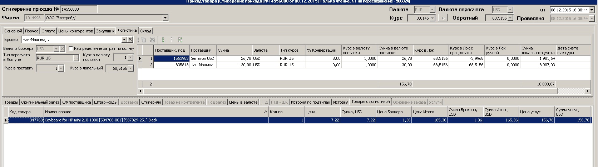Screen dimensions: 598x167
Task: Expand the Брокер dropdown list
Action: (124, 40)
